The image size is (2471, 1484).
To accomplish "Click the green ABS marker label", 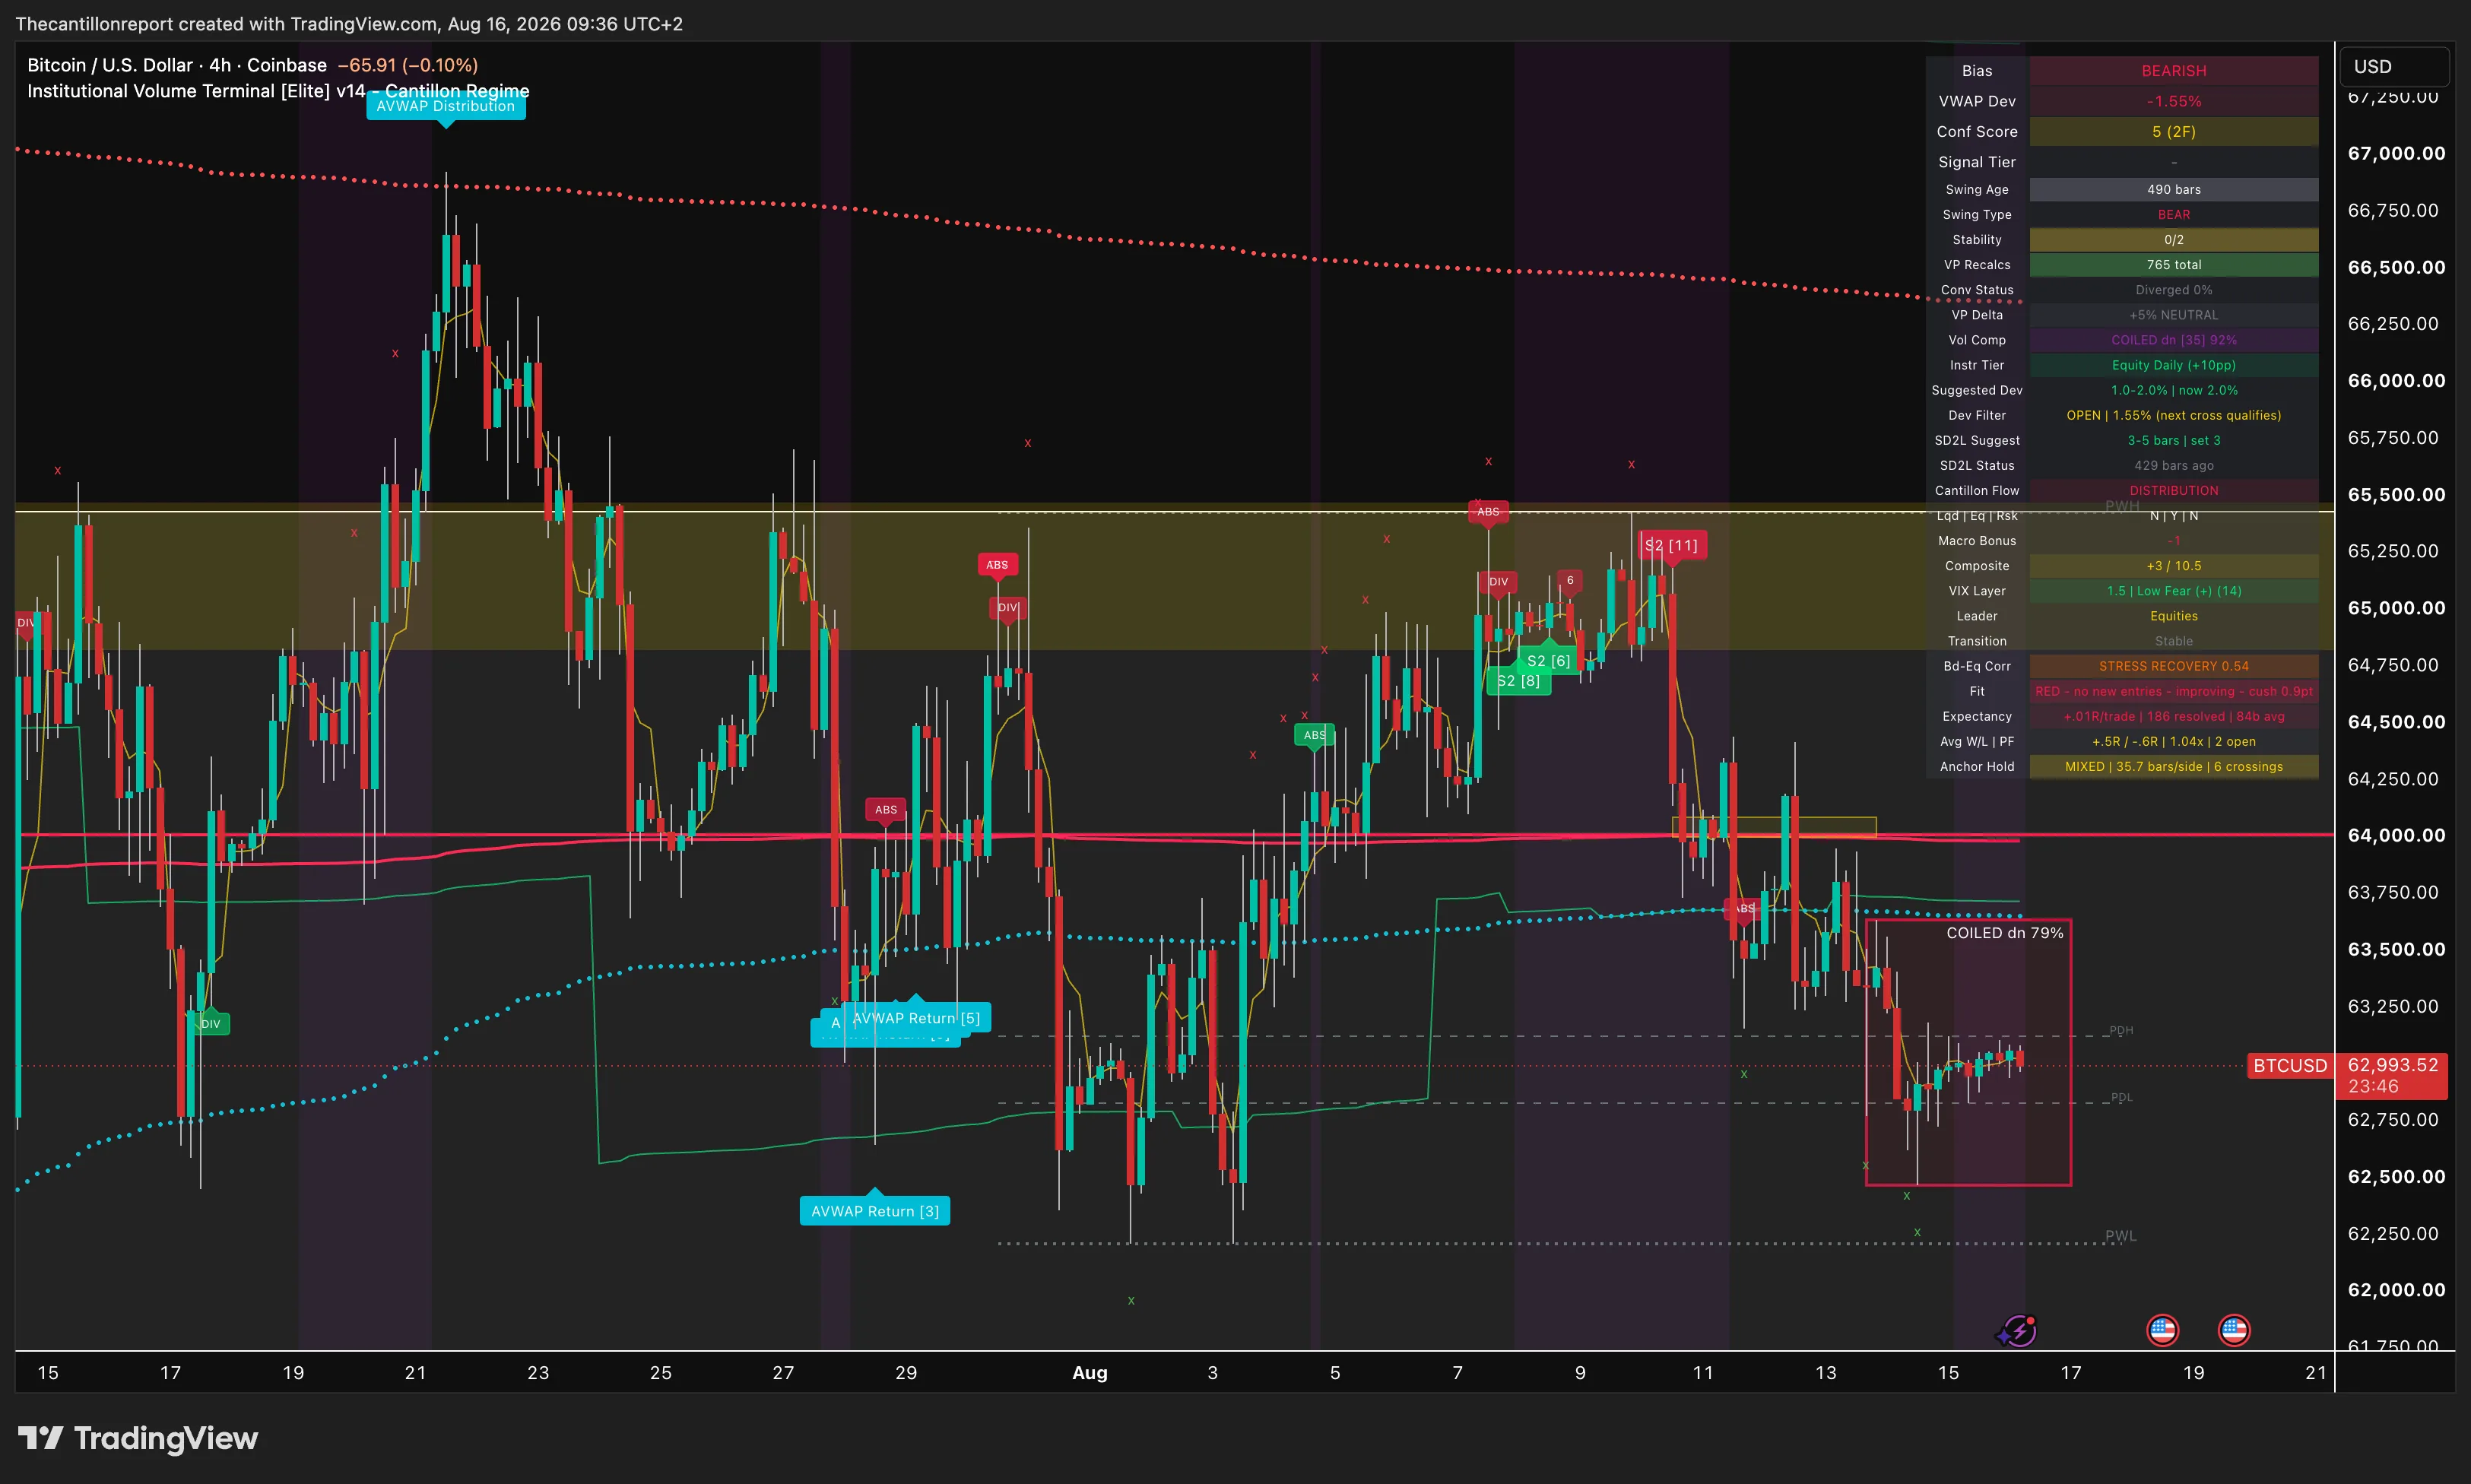I will 1314,735.
